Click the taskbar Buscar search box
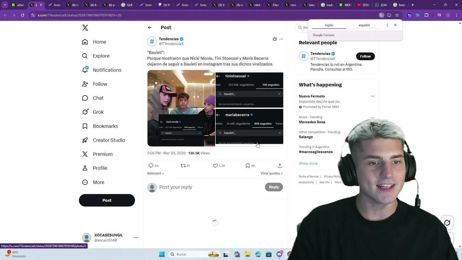The height and width of the screenshot is (260, 462). (194, 254)
